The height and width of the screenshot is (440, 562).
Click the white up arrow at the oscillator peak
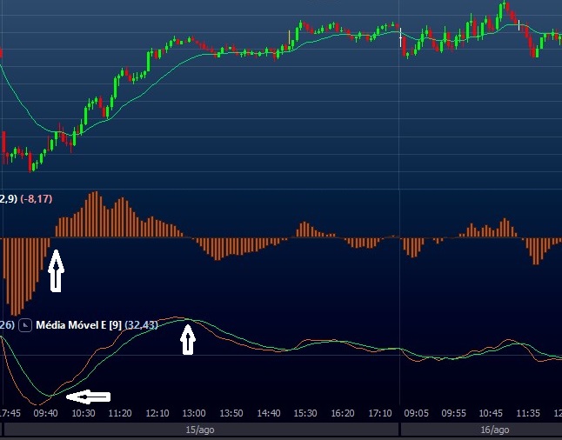click(x=188, y=338)
